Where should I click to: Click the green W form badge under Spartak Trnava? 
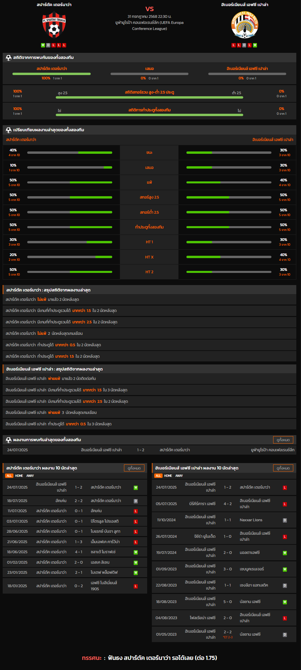(43, 45)
